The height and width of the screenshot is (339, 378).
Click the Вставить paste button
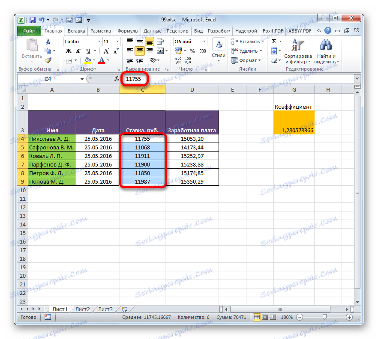(32, 47)
